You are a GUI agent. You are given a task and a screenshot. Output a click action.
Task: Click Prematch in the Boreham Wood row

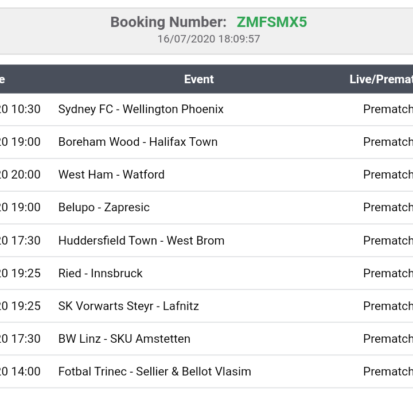tap(388, 142)
